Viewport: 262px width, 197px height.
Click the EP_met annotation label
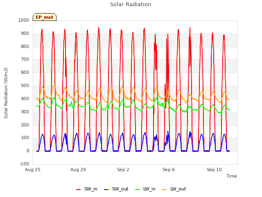tap(45, 17)
